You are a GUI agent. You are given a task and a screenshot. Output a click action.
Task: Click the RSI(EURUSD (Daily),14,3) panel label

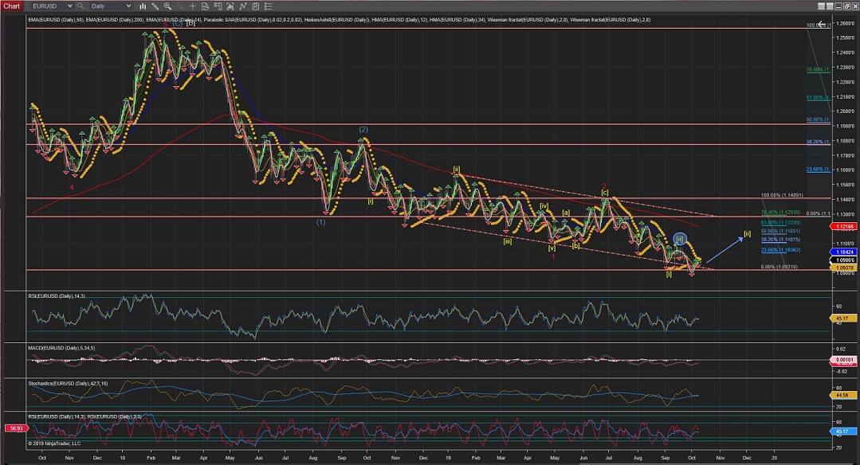pyautogui.click(x=57, y=295)
